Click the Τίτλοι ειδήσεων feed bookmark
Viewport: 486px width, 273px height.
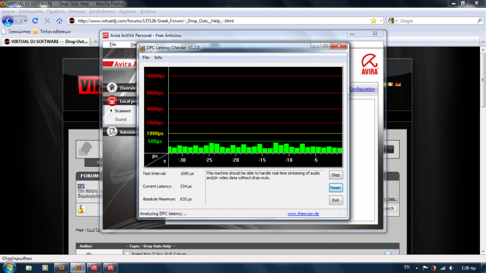[x=52, y=32]
